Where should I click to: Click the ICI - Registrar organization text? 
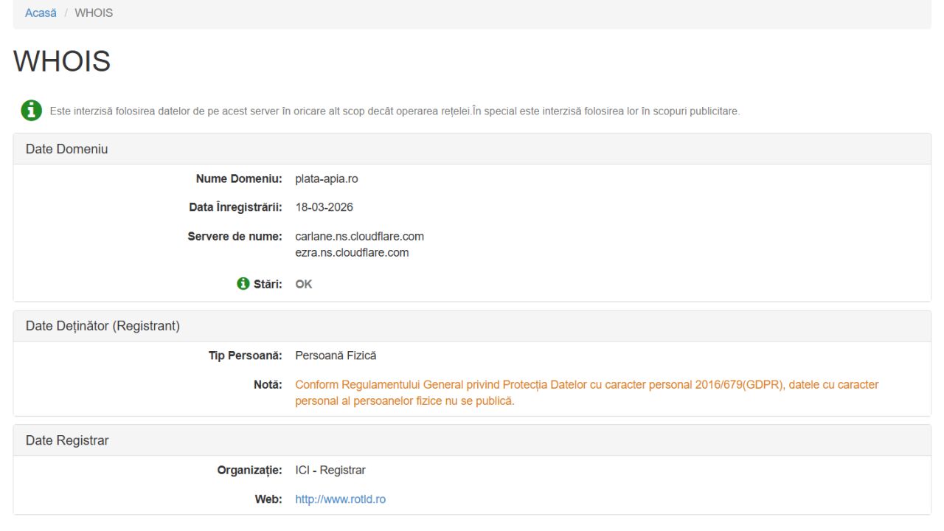point(330,471)
